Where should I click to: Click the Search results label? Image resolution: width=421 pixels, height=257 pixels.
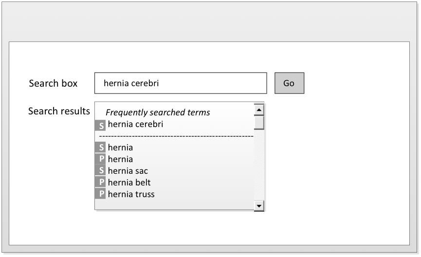tap(59, 111)
